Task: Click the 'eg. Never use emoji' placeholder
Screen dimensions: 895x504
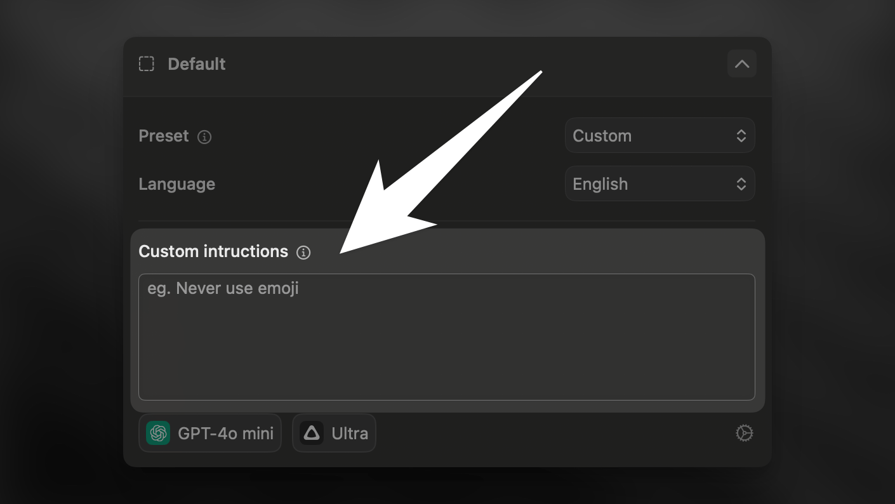Action: [x=223, y=289]
